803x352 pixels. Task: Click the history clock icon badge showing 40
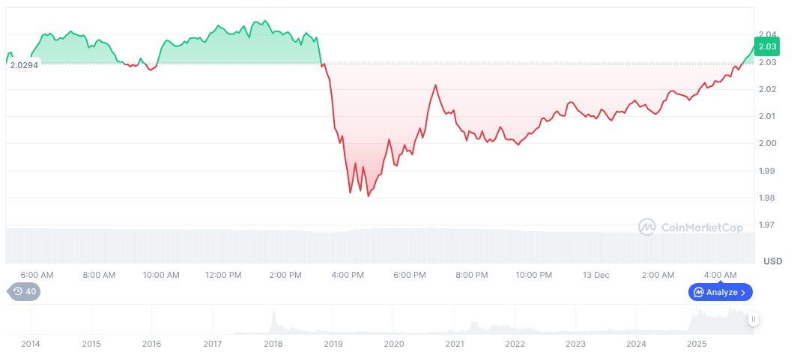point(24,292)
